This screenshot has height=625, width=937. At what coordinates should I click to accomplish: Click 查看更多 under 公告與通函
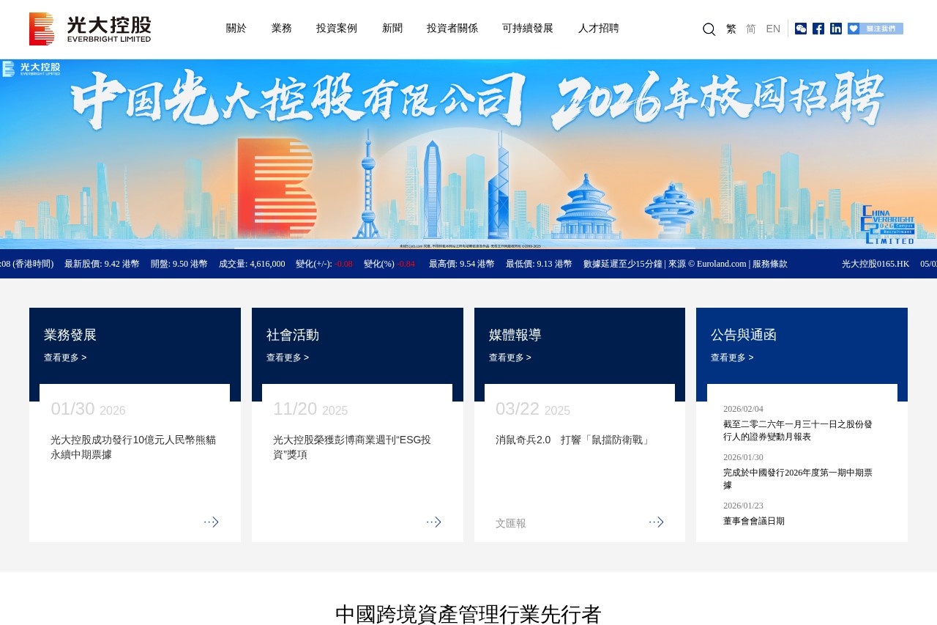[732, 358]
